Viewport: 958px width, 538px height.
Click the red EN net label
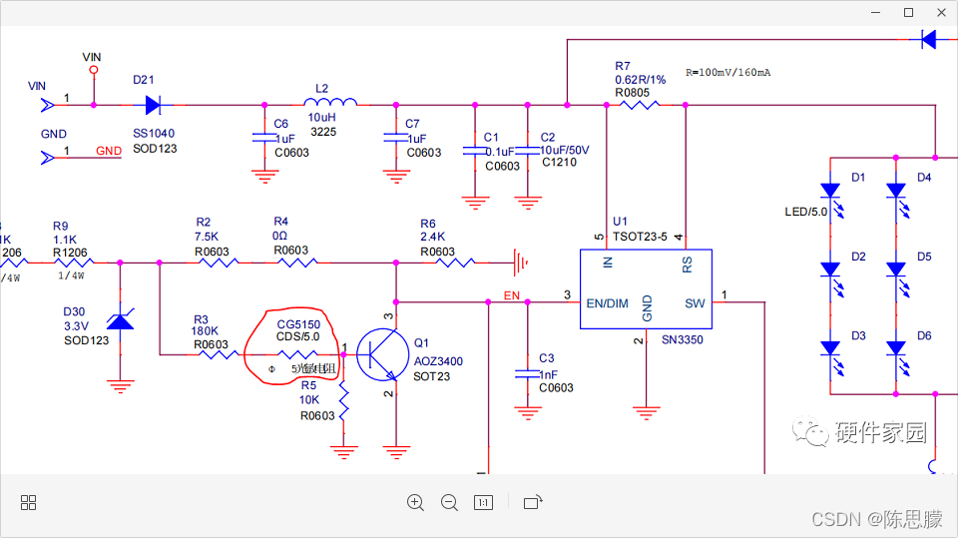pos(511,295)
